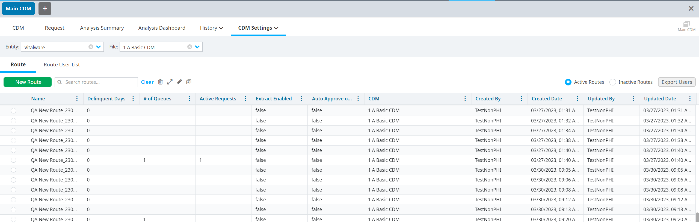Open the History dropdown menu
Image resolution: width=699 pixels, height=222 pixels.
[212, 28]
